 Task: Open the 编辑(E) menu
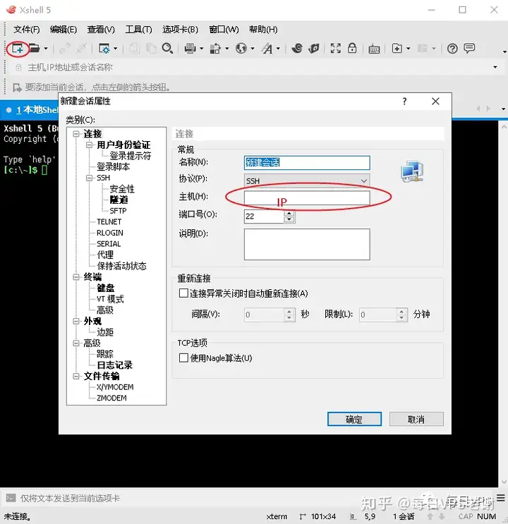pos(64,30)
